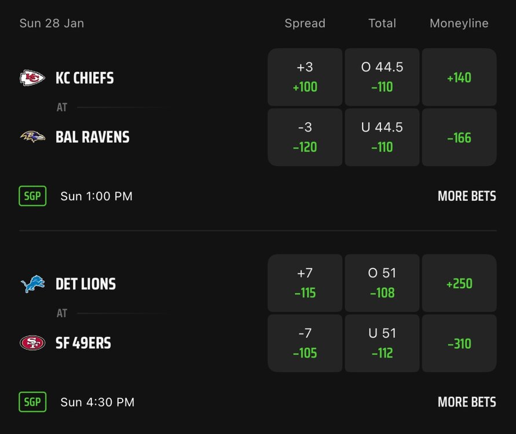This screenshot has width=516, height=434.
Task: Pick Over 51 total at -108
Action: (382, 283)
